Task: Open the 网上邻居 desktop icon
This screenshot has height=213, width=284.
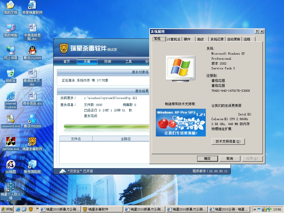Action: [x=11, y=53]
